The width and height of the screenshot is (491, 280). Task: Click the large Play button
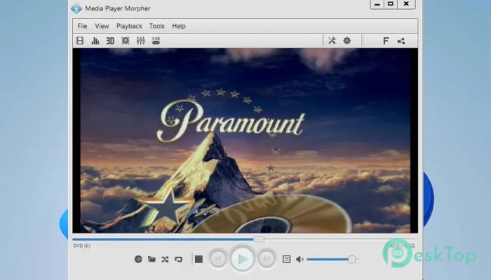click(243, 259)
